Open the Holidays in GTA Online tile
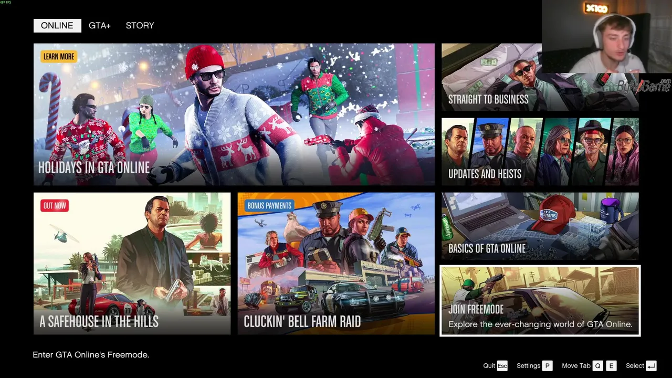This screenshot has height=378, width=672. click(x=234, y=114)
